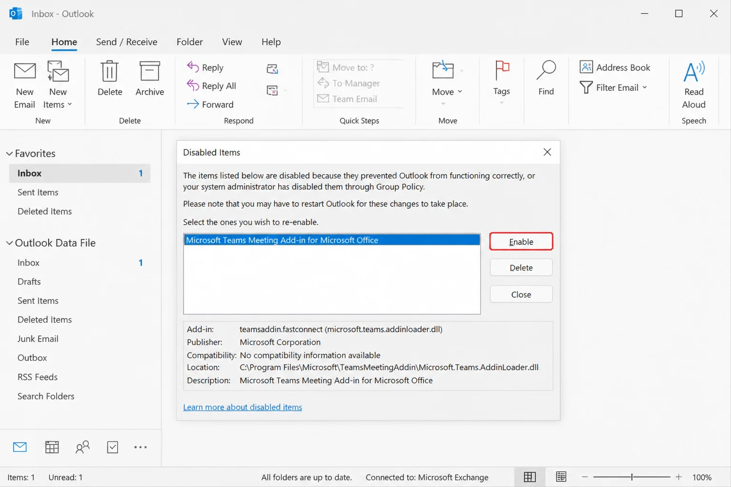Screen dimensions: 731x487
Task: Click the 100% zoom level
Action: [702, 477]
